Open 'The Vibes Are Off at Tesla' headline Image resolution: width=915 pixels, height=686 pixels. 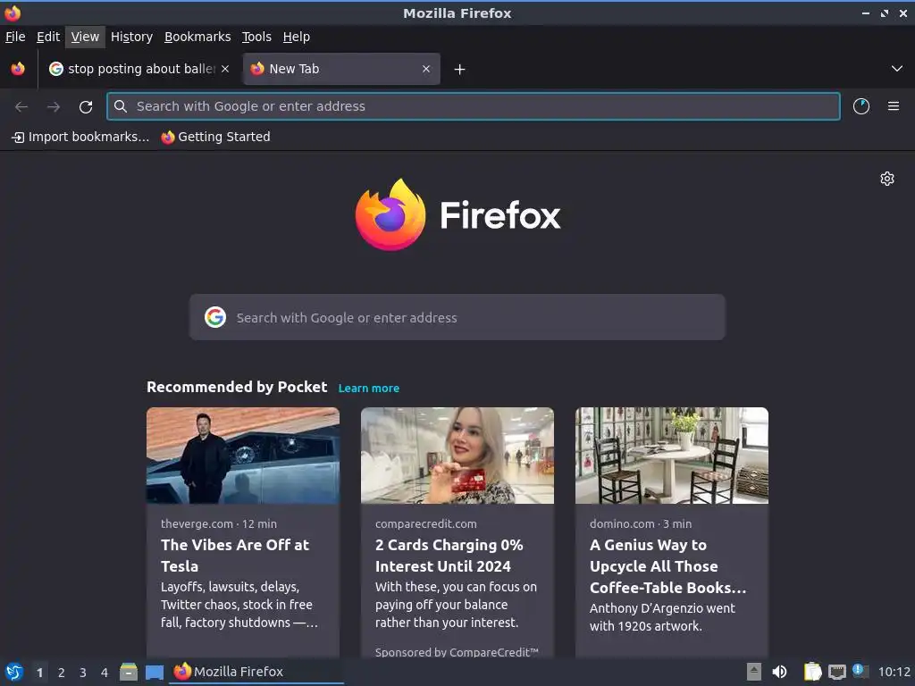pyautogui.click(x=235, y=556)
